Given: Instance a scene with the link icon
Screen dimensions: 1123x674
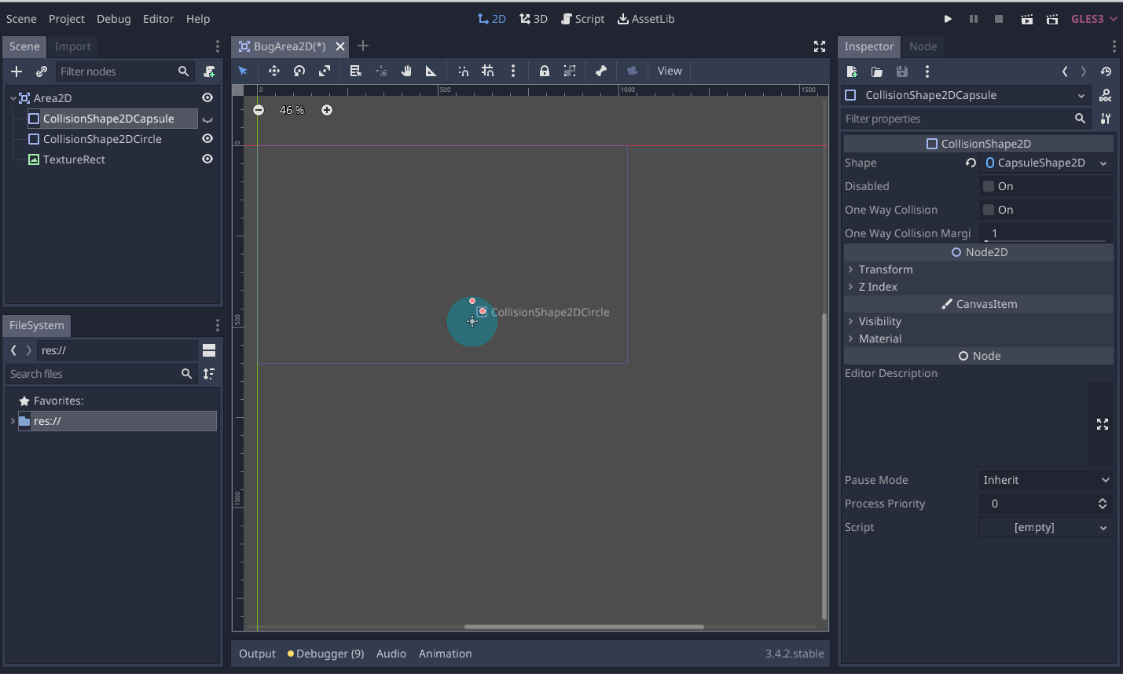Looking at the screenshot, I should [x=42, y=71].
